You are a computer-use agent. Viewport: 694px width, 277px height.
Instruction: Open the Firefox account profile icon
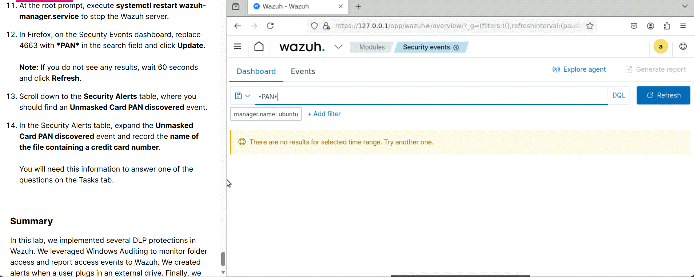point(651,26)
